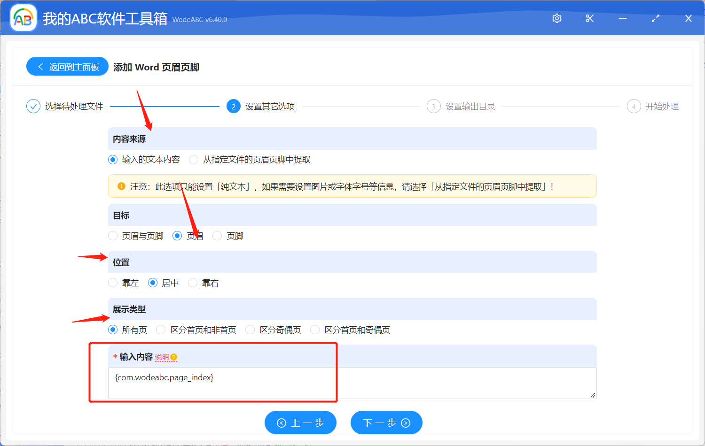705x446 pixels.
Task: Switch to step 开始处理
Action: (634, 106)
